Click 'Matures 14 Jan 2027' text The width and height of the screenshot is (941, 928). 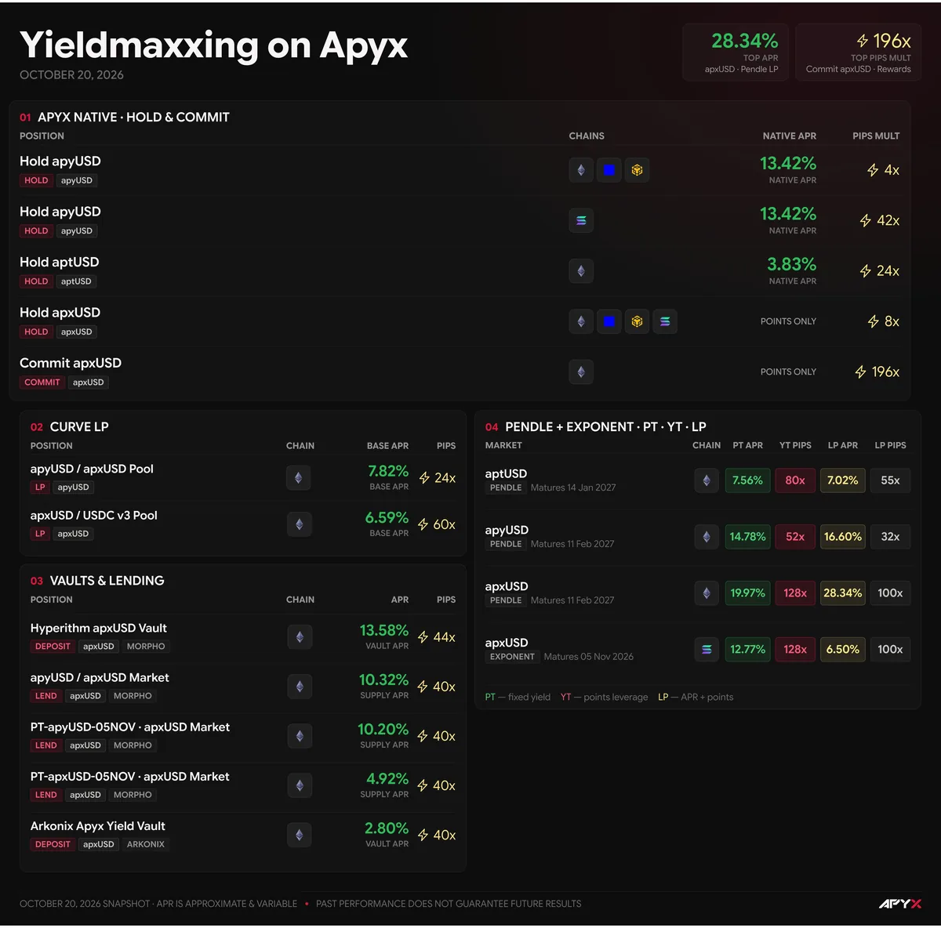point(573,488)
